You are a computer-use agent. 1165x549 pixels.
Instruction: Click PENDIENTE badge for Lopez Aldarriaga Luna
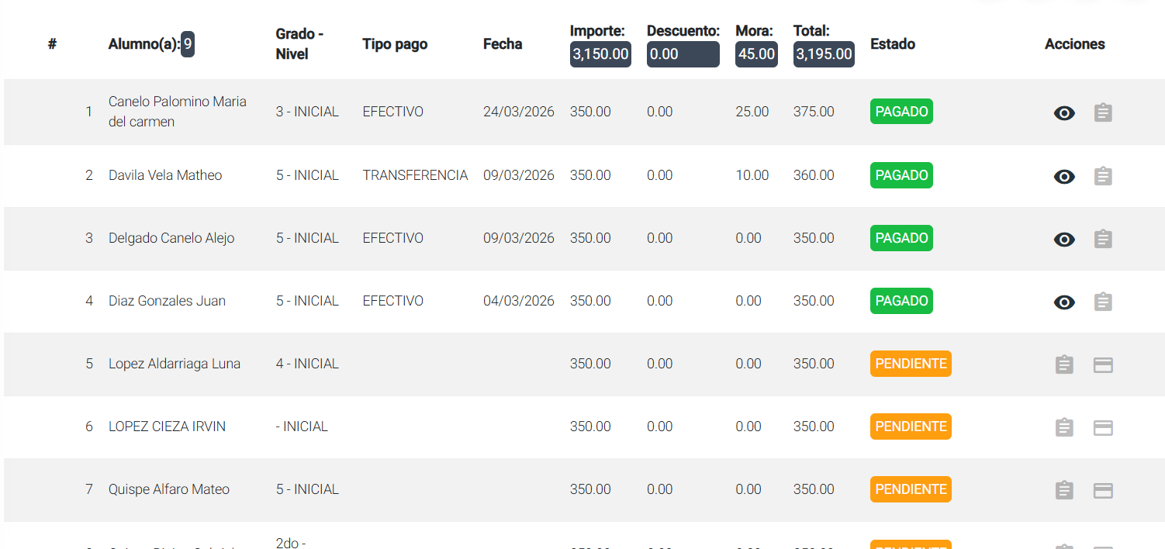pos(911,364)
